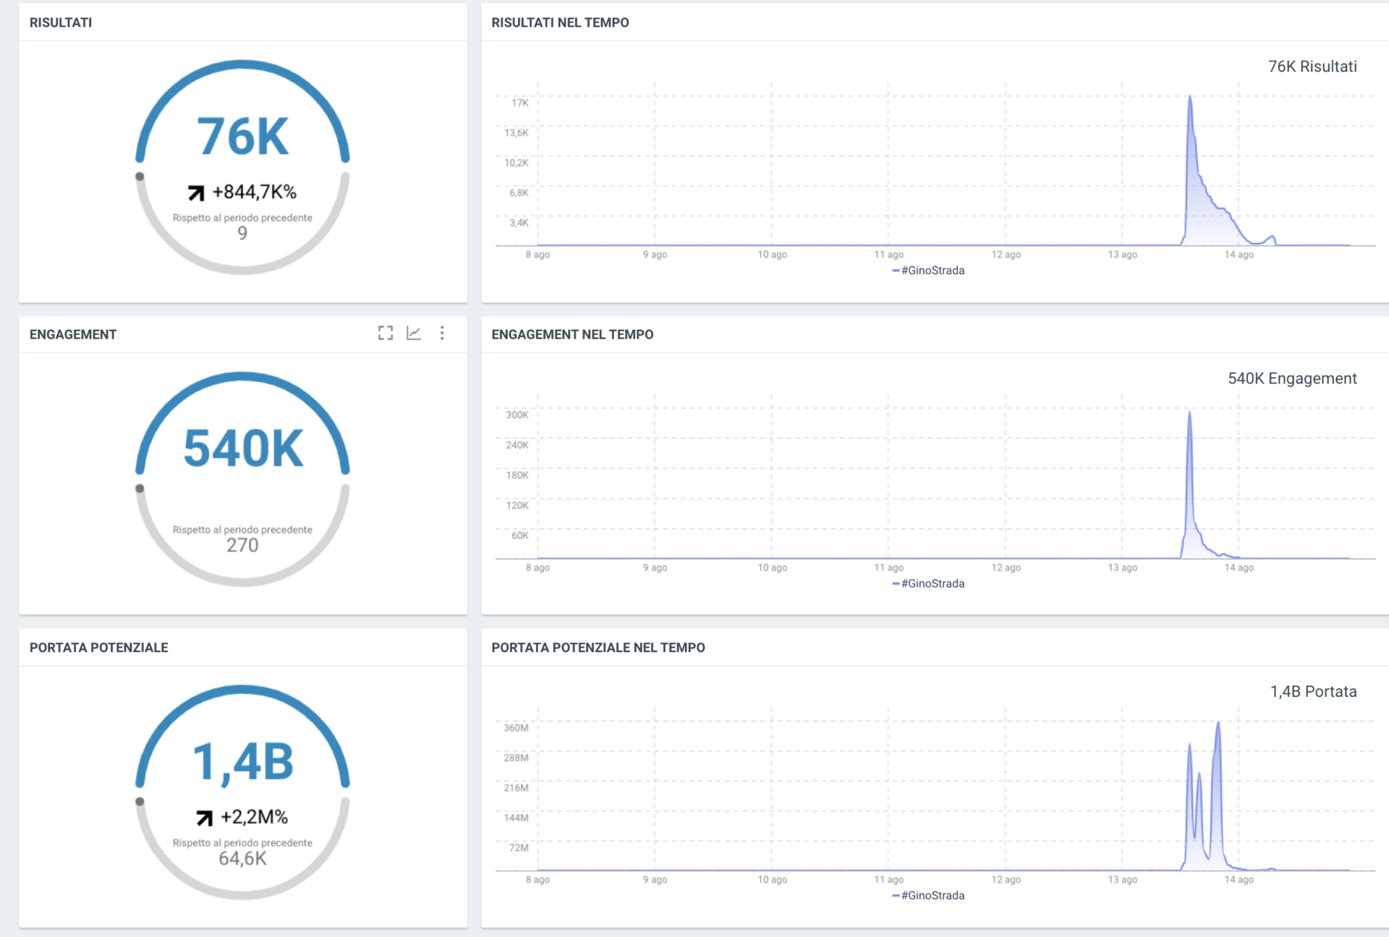Click the RISULTATI NEL TEMPO panel title

pos(561,22)
